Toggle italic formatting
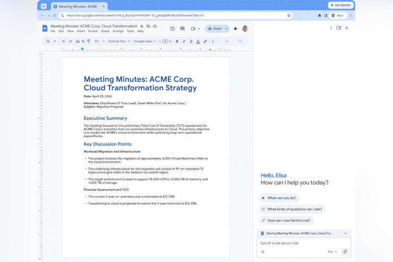The image size is (393, 262). coord(184,41)
